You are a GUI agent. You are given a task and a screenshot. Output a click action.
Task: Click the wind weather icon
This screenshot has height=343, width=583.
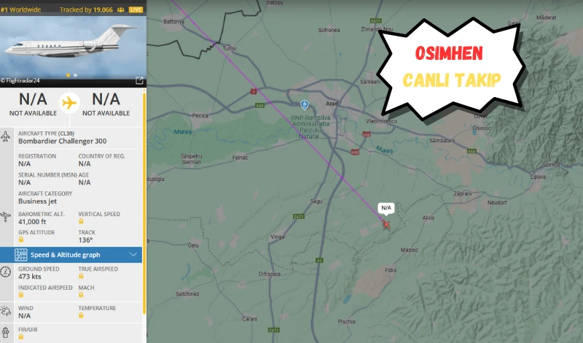[6, 312]
